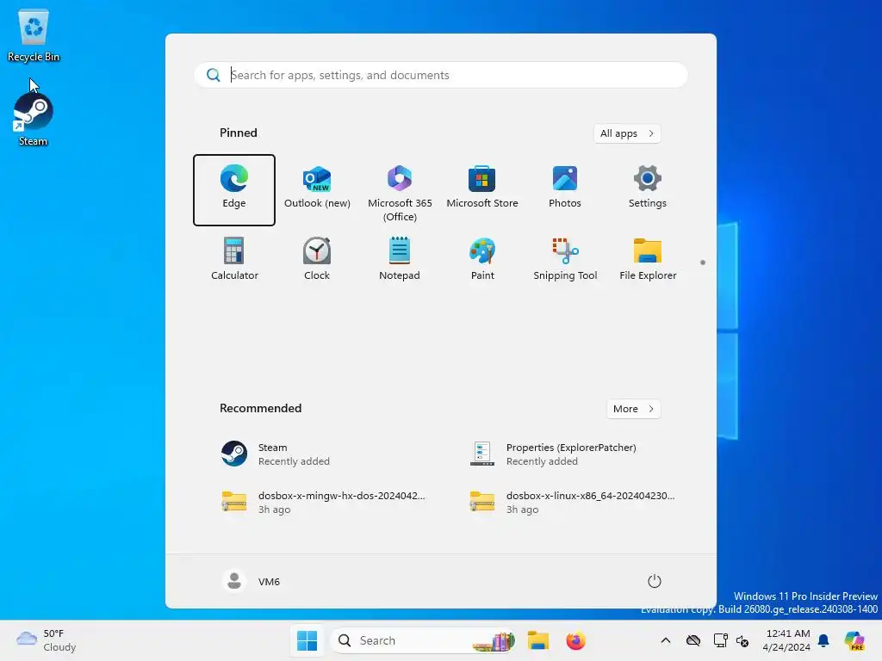Image resolution: width=882 pixels, height=661 pixels.
Task: Launch the Paint app
Action: (482, 259)
